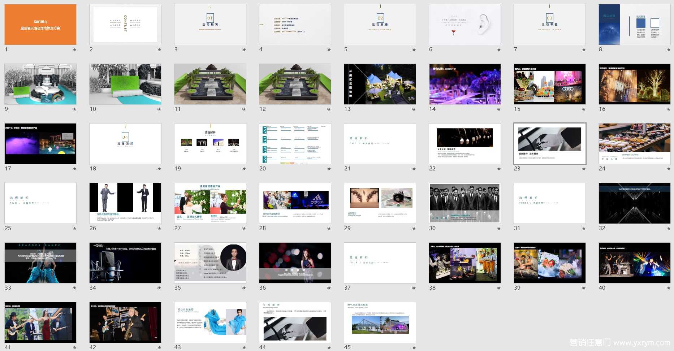674x351 pixels.
Task: Pick slide 28 with the adidas photo
Action: coord(295,203)
